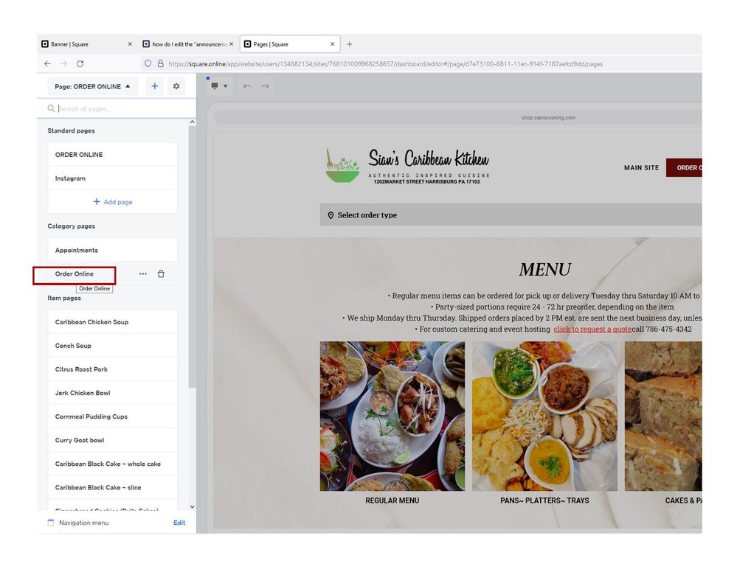Expand the Page: ORDER ONLINE dropdown

[x=92, y=86]
